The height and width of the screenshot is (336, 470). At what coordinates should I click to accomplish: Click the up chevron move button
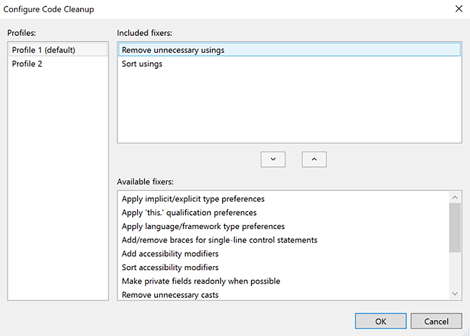click(x=314, y=159)
